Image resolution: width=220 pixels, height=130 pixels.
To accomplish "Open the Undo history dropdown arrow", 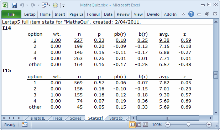I will point(27,5).
